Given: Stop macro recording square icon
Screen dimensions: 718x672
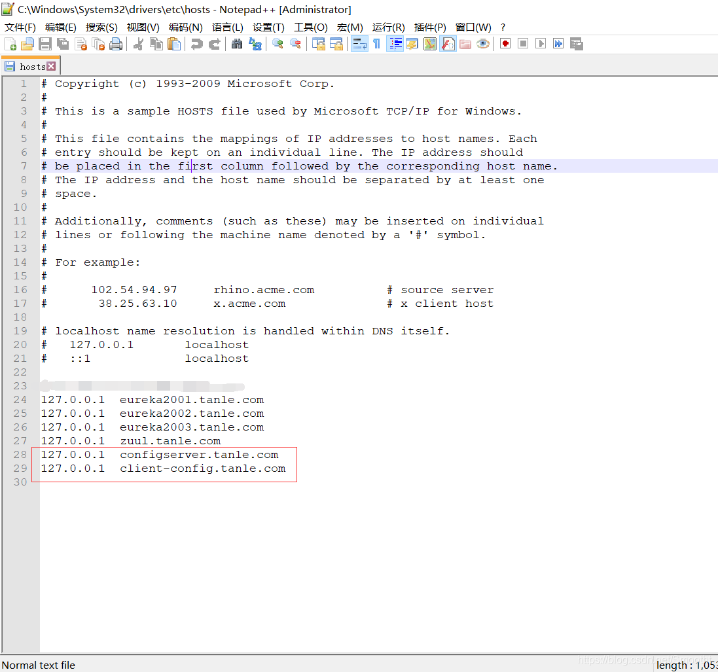Looking at the screenshot, I should [523, 44].
